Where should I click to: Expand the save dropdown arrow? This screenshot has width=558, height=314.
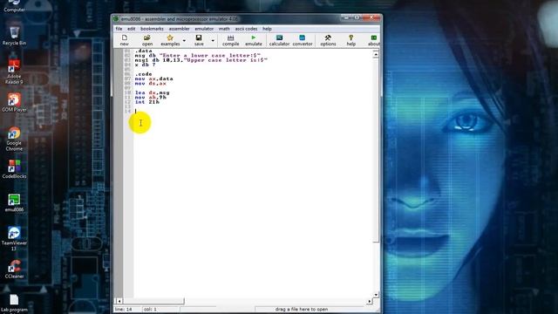[x=213, y=41]
